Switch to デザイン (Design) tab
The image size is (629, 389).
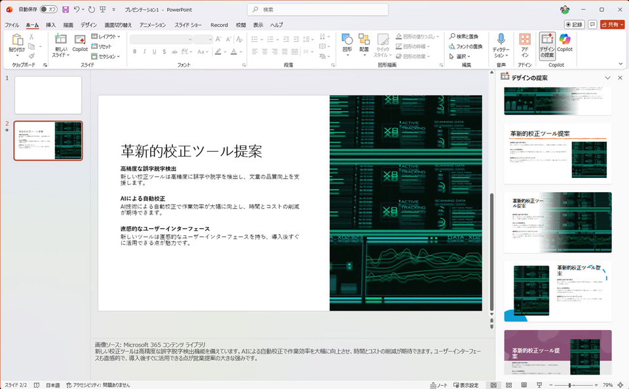click(88, 25)
